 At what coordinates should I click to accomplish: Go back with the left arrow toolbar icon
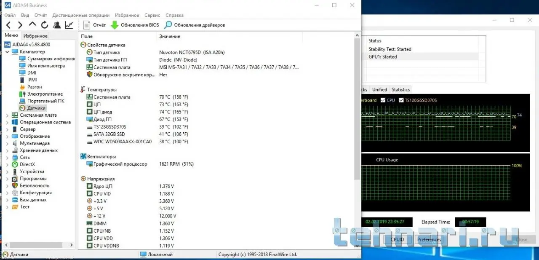[8, 25]
